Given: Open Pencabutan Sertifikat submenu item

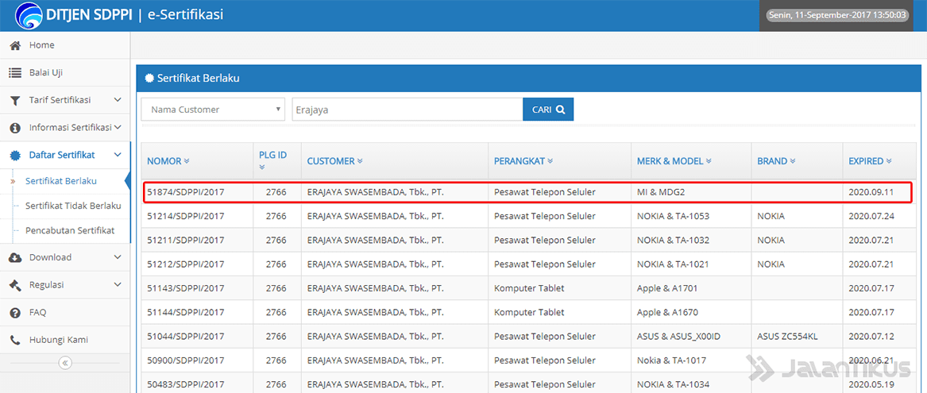Looking at the screenshot, I should pos(69,230).
